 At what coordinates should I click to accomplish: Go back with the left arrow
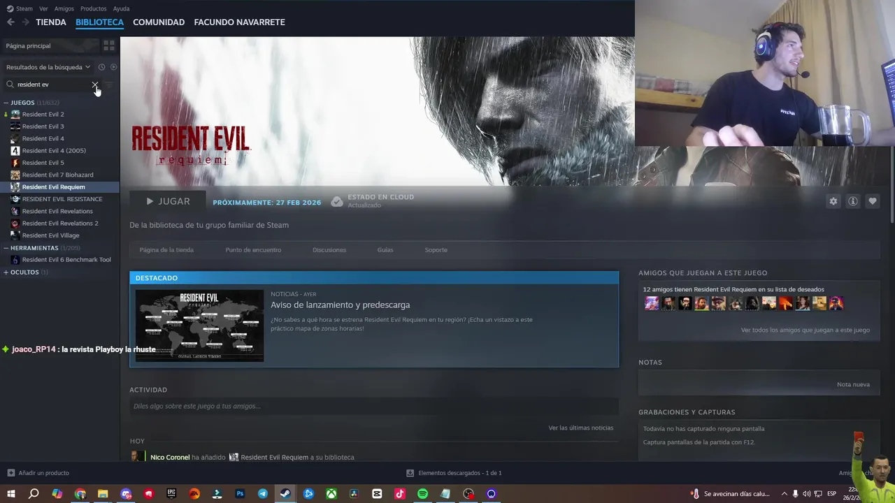10,22
